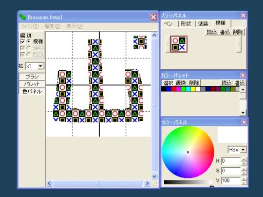Increase the S value with the stepper
Image resolution: width=263 pixels, height=197 pixels.
244,169
